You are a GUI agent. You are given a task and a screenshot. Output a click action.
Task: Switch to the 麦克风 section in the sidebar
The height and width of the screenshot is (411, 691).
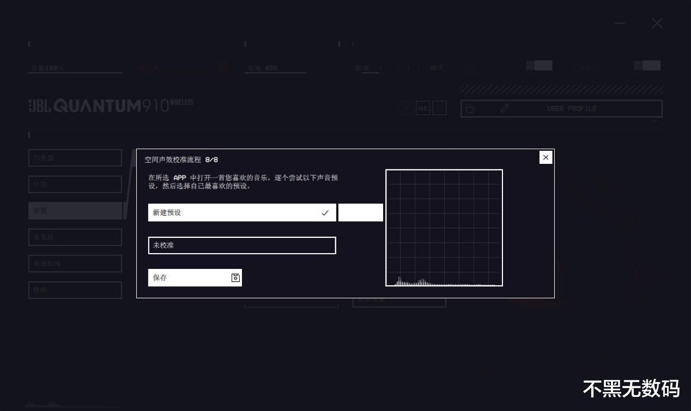click(75, 237)
